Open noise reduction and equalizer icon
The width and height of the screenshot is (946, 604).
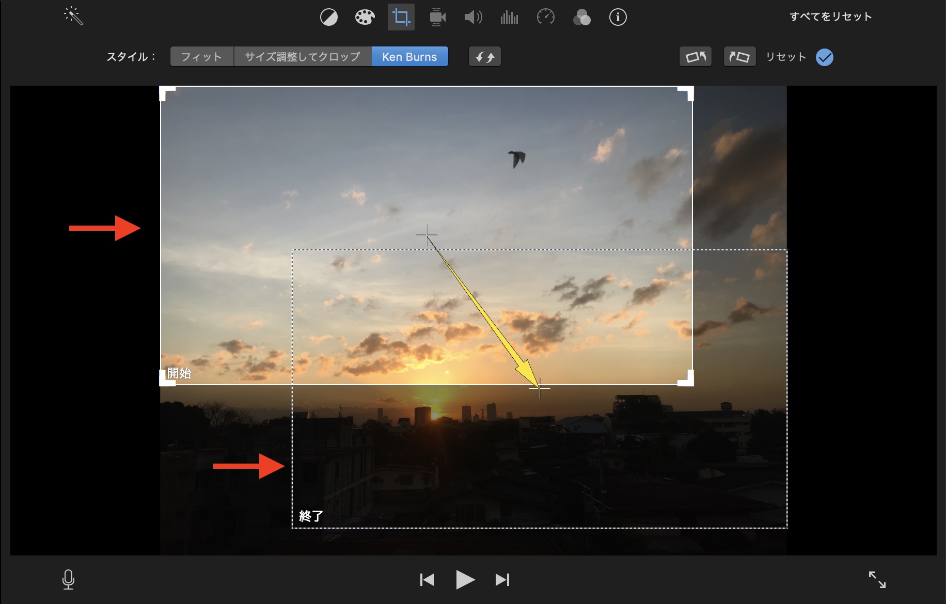coord(509,18)
